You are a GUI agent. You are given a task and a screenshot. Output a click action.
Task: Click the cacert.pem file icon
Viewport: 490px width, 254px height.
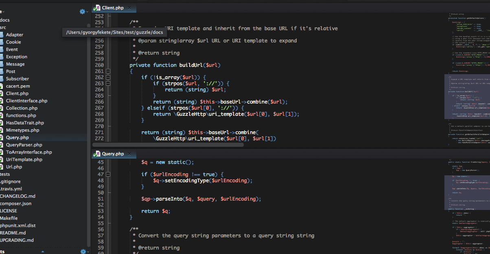pos(2,86)
